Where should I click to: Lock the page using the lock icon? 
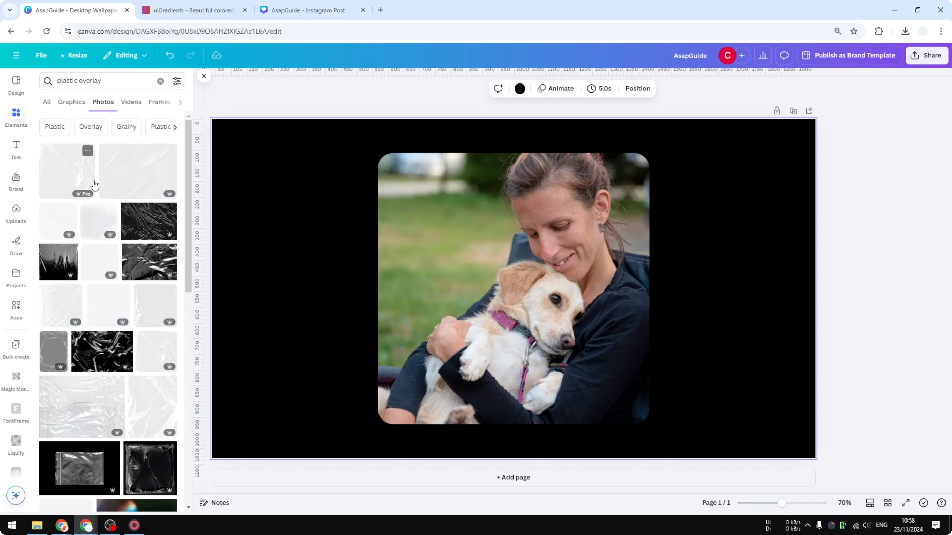coord(777,110)
